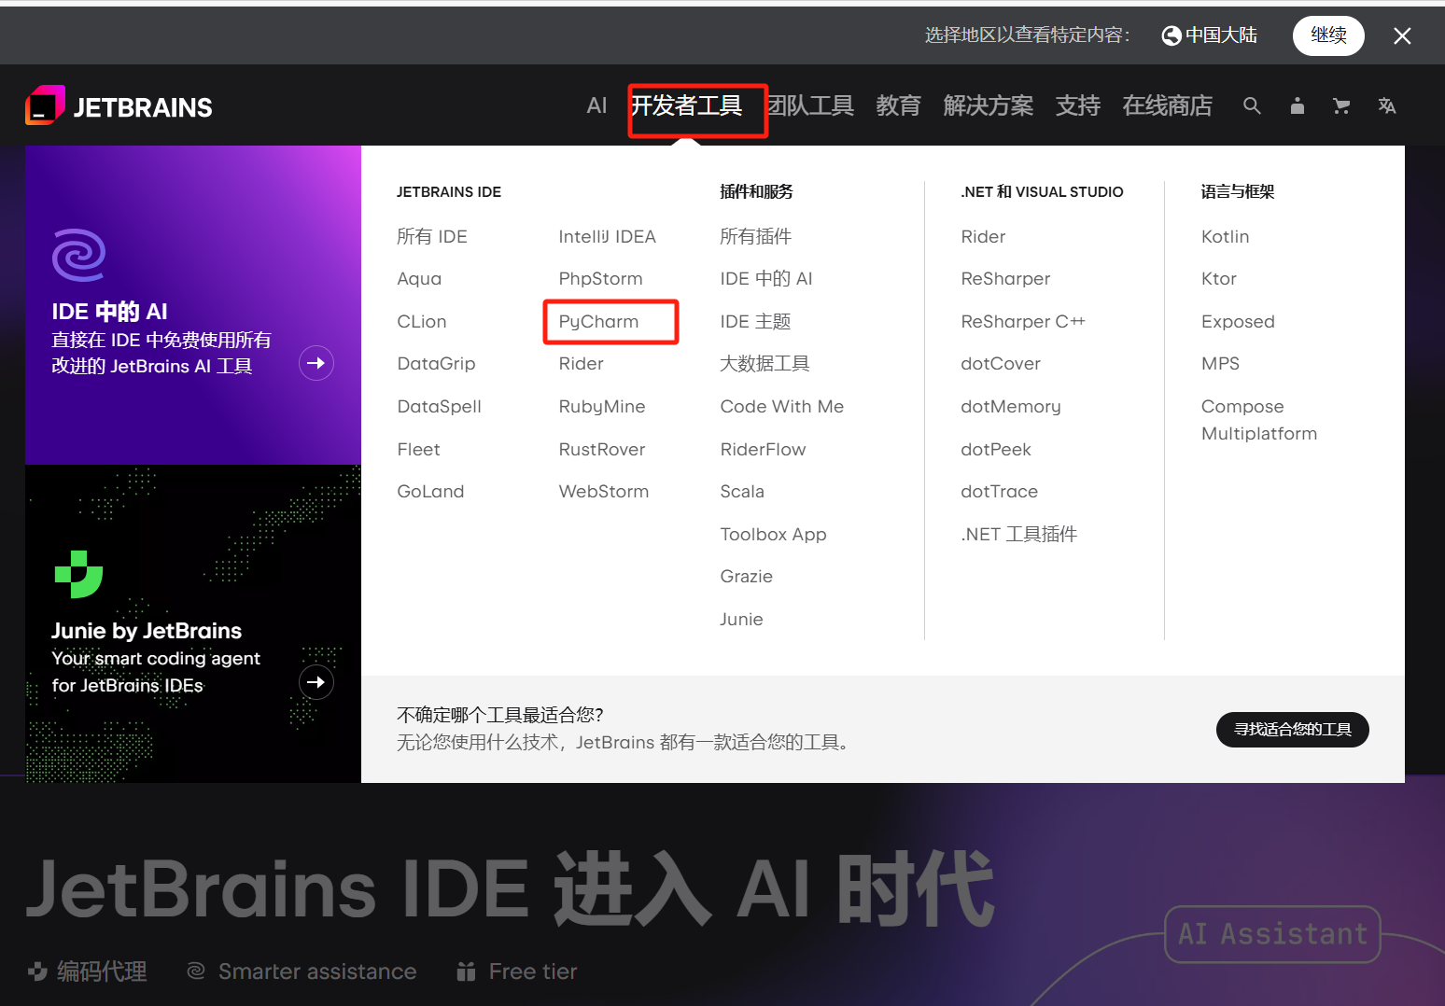
Task: Open the 解决方案 menu
Action: 988,105
